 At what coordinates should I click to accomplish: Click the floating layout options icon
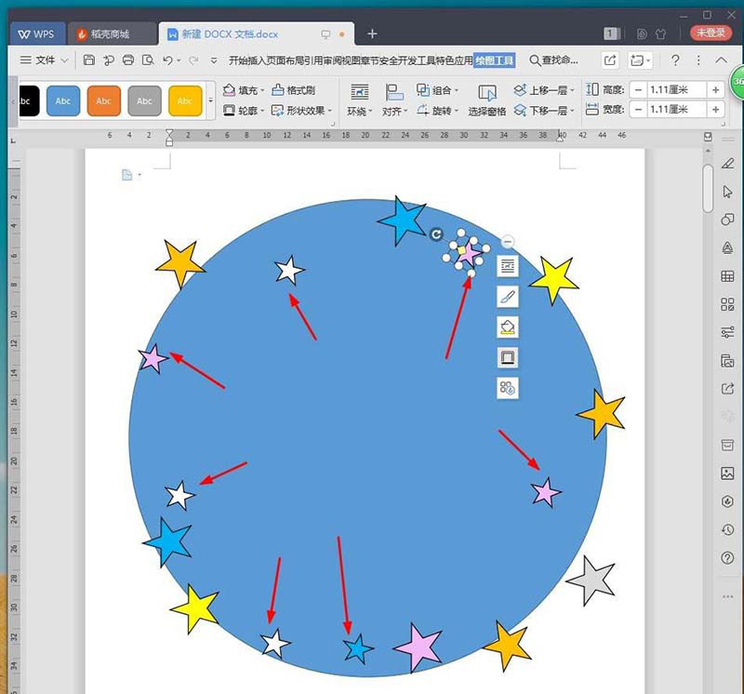click(507, 266)
